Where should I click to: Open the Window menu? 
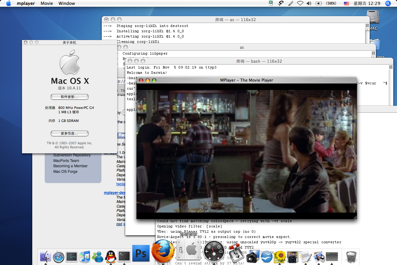[x=67, y=3]
